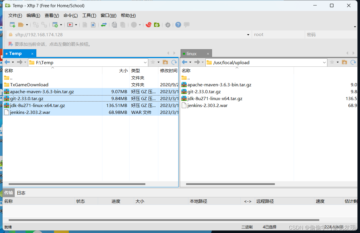Viewport: 360px width, 233px height.
Task: Refresh the remote /usr/local/upload pane
Action: (353, 62)
